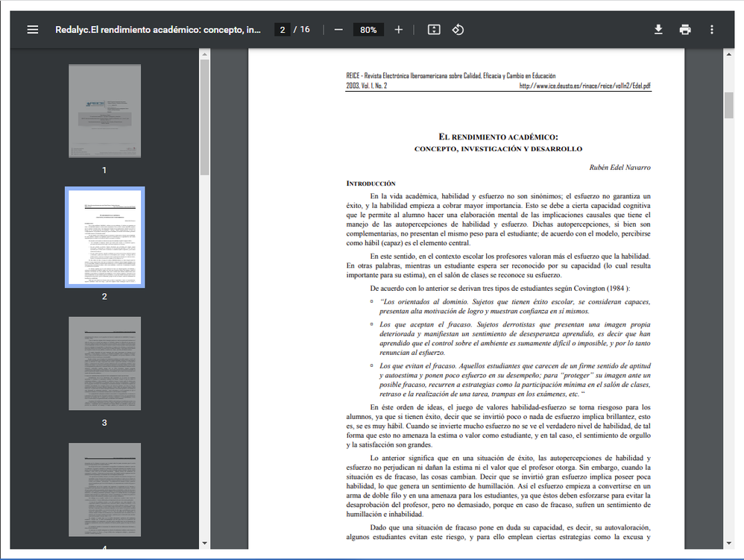Select the thumbnail below page 3
The width and height of the screenshot is (744, 560).
click(105, 490)
